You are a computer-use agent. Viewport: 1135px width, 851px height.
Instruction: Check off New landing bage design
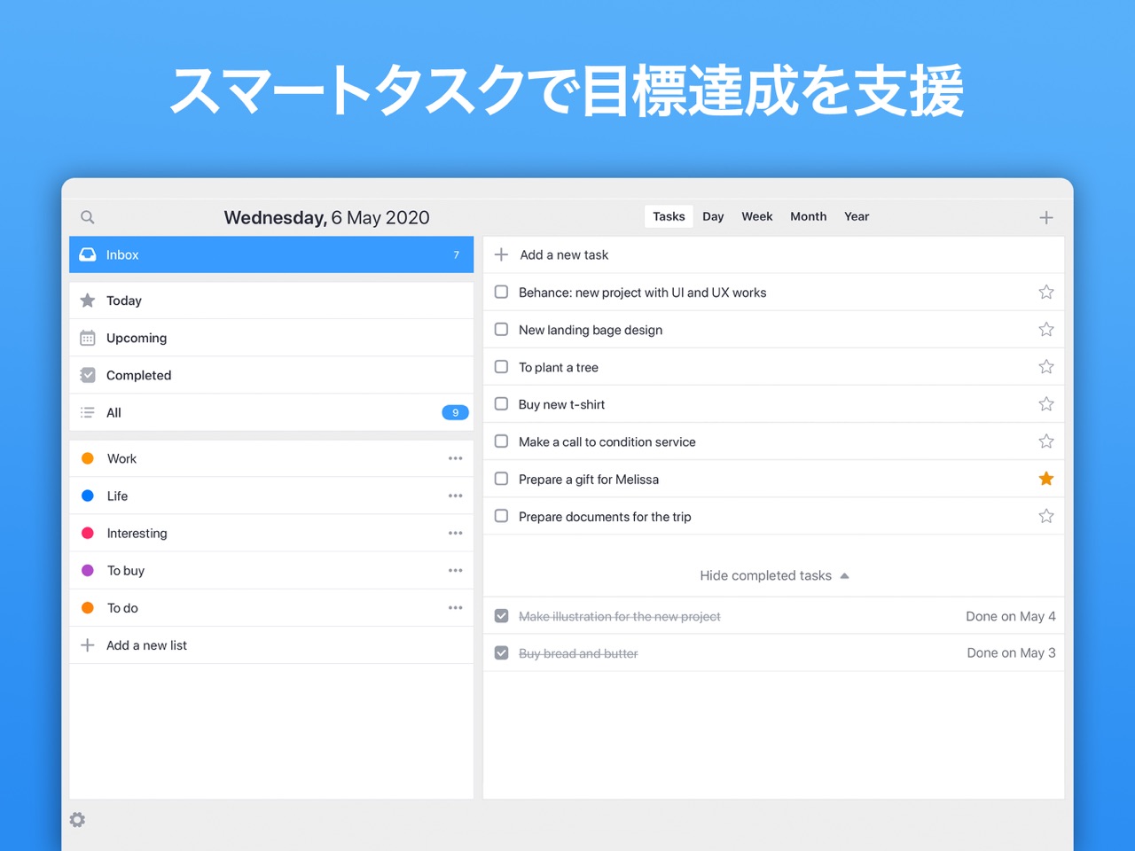point(501,329)
